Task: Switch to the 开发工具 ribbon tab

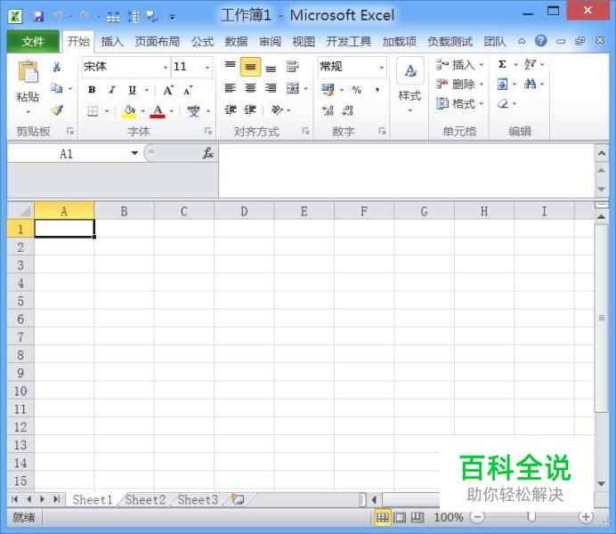Action: (x=348, y=42)
